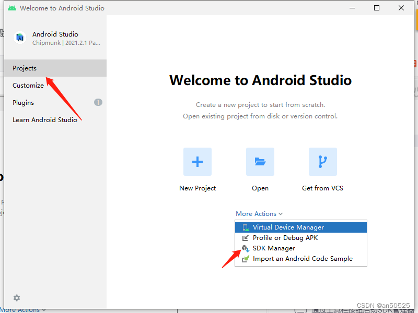The image size is (418, 313).
Task: Open the Plugins tab
Action: 55,102
